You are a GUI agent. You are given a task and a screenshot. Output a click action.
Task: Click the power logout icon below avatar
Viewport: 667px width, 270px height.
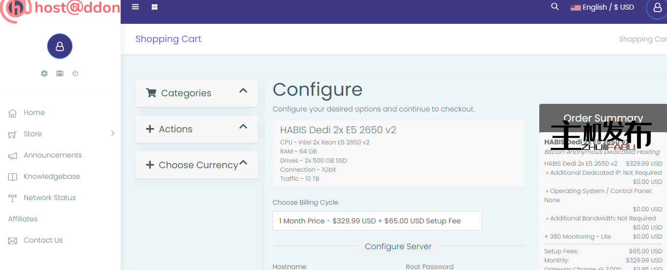[x=75, y=73]
